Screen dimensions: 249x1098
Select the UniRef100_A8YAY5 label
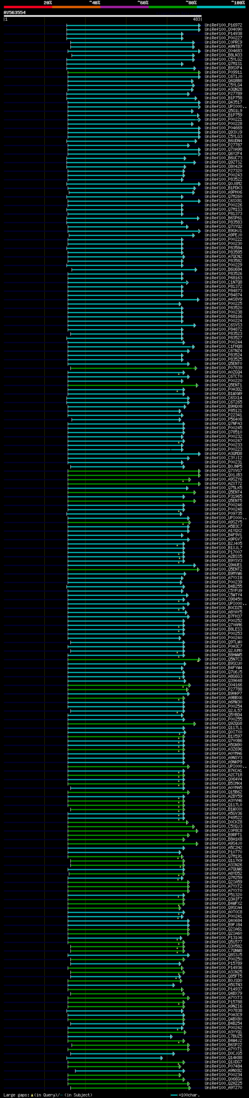(x=223, y=612)
